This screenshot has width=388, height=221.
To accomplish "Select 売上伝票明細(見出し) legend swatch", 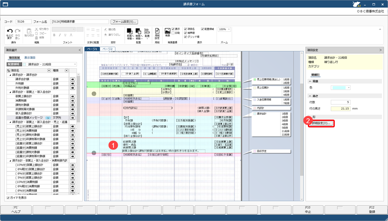I will pos(255,80).
